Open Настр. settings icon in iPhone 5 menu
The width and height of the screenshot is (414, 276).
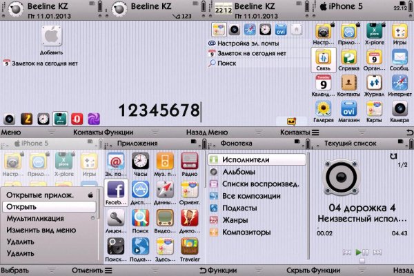(323, 32)
